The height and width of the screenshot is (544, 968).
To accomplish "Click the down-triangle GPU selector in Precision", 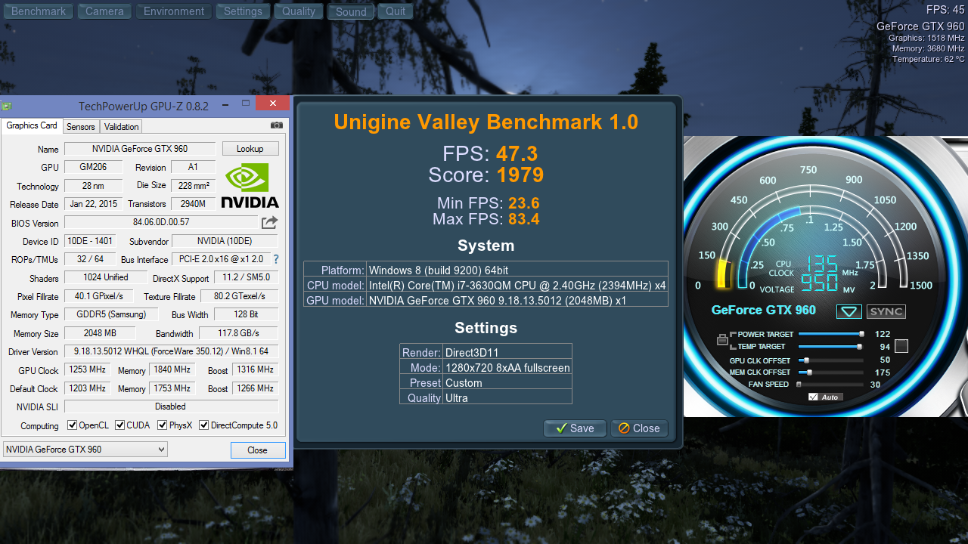I will [x=849, y=311].
